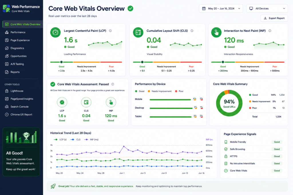Click the green verified check beside title

click(130, 8)
